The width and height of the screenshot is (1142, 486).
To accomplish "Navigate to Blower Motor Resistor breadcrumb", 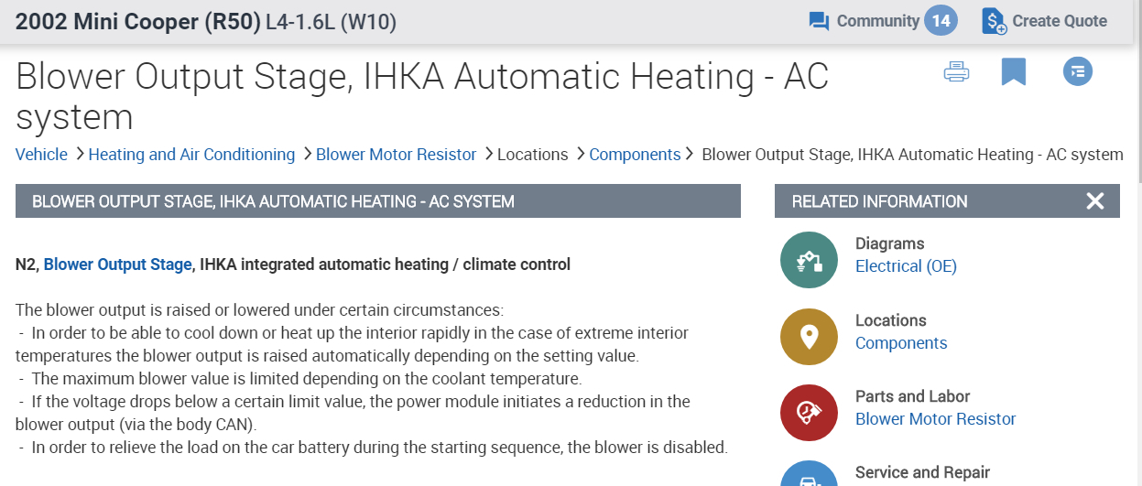I will (x=396, y=155).
